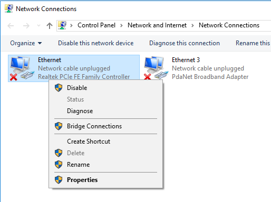This screenshot has height=202, width=271.
Task: Click the Ethernet adapter computer icon
Action: [22, 68]
